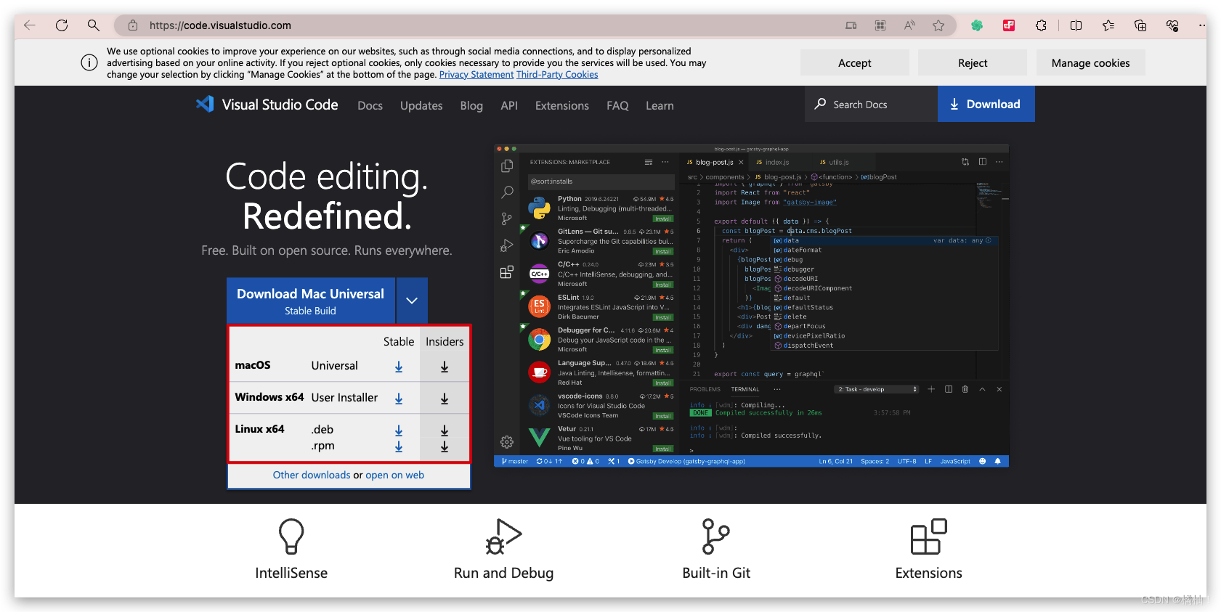Screen dimensions: 1221x612
Task: Open Extensions in the navigation bar
Action: [x=562, y=106]
